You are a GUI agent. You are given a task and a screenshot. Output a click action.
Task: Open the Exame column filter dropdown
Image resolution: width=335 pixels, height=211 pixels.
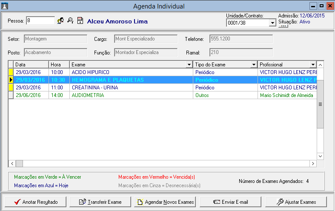tap(189, 65)
